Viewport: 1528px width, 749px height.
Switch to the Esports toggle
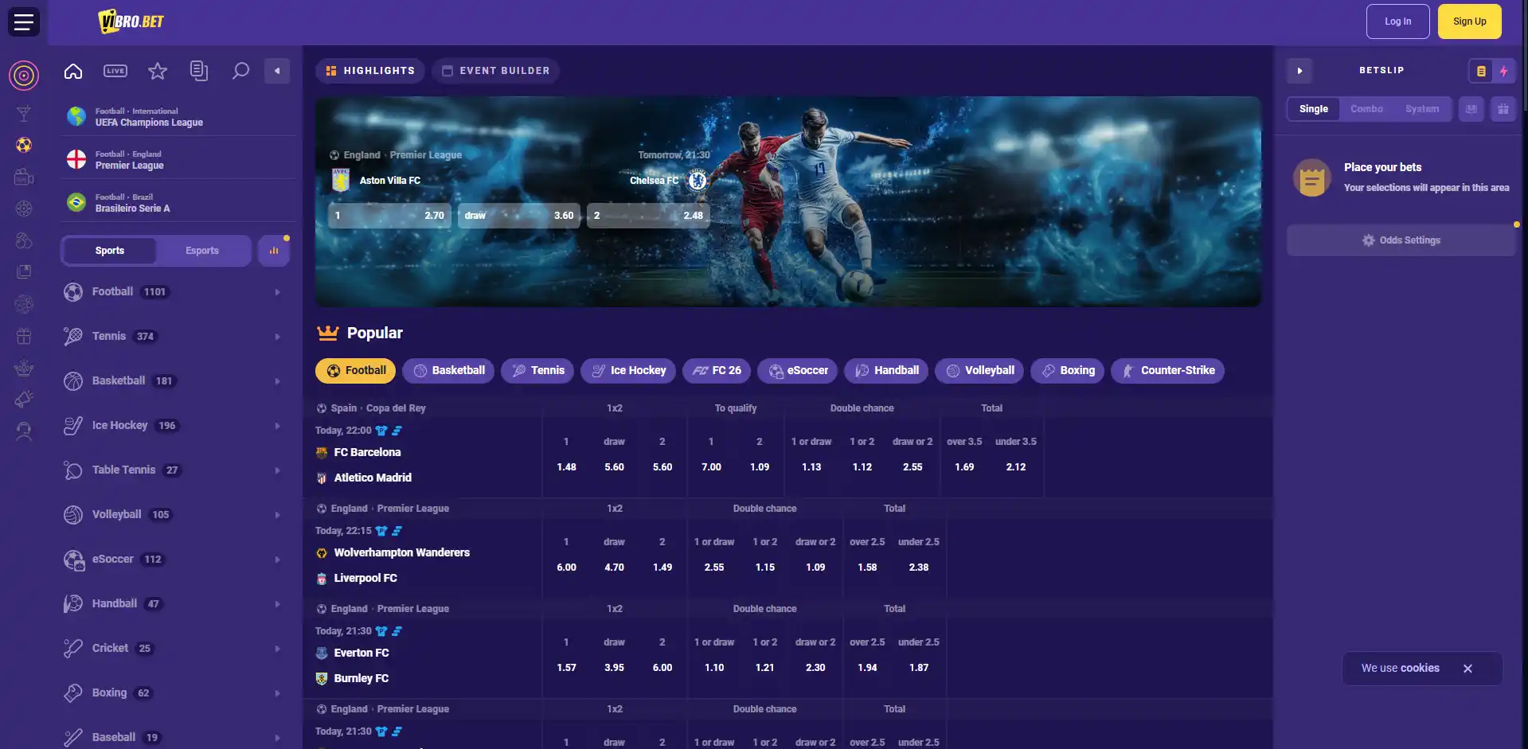(202, 251)
